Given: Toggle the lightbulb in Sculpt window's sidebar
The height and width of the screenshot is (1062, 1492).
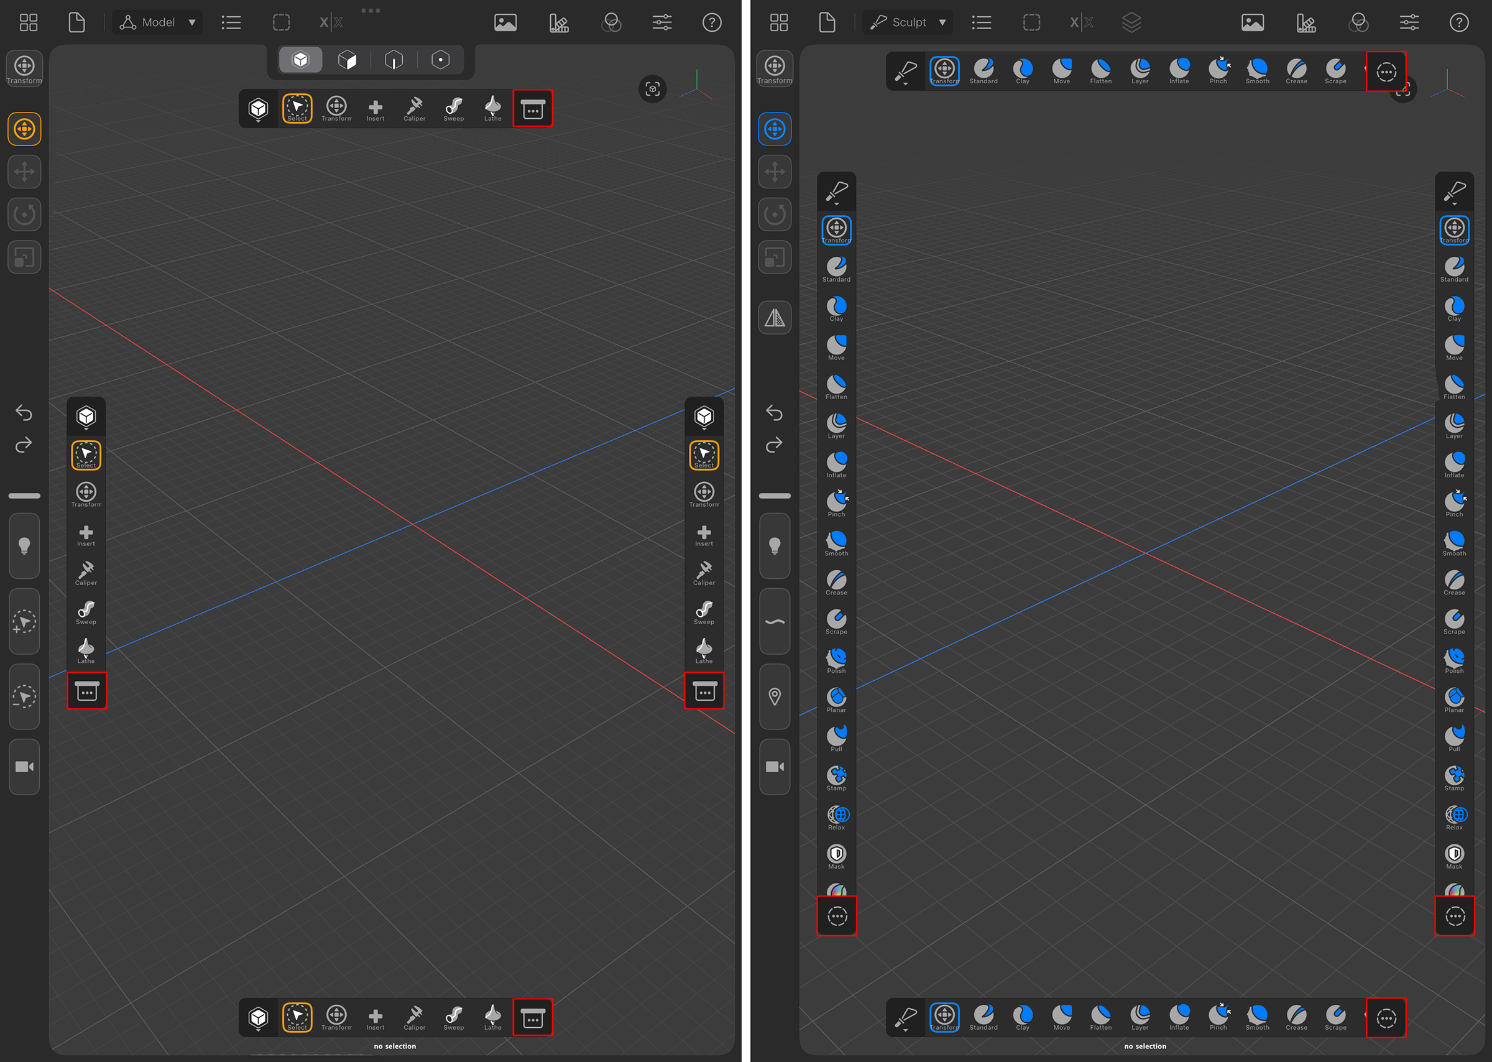Looking at the screenshot, I should [x=775, y=545].
